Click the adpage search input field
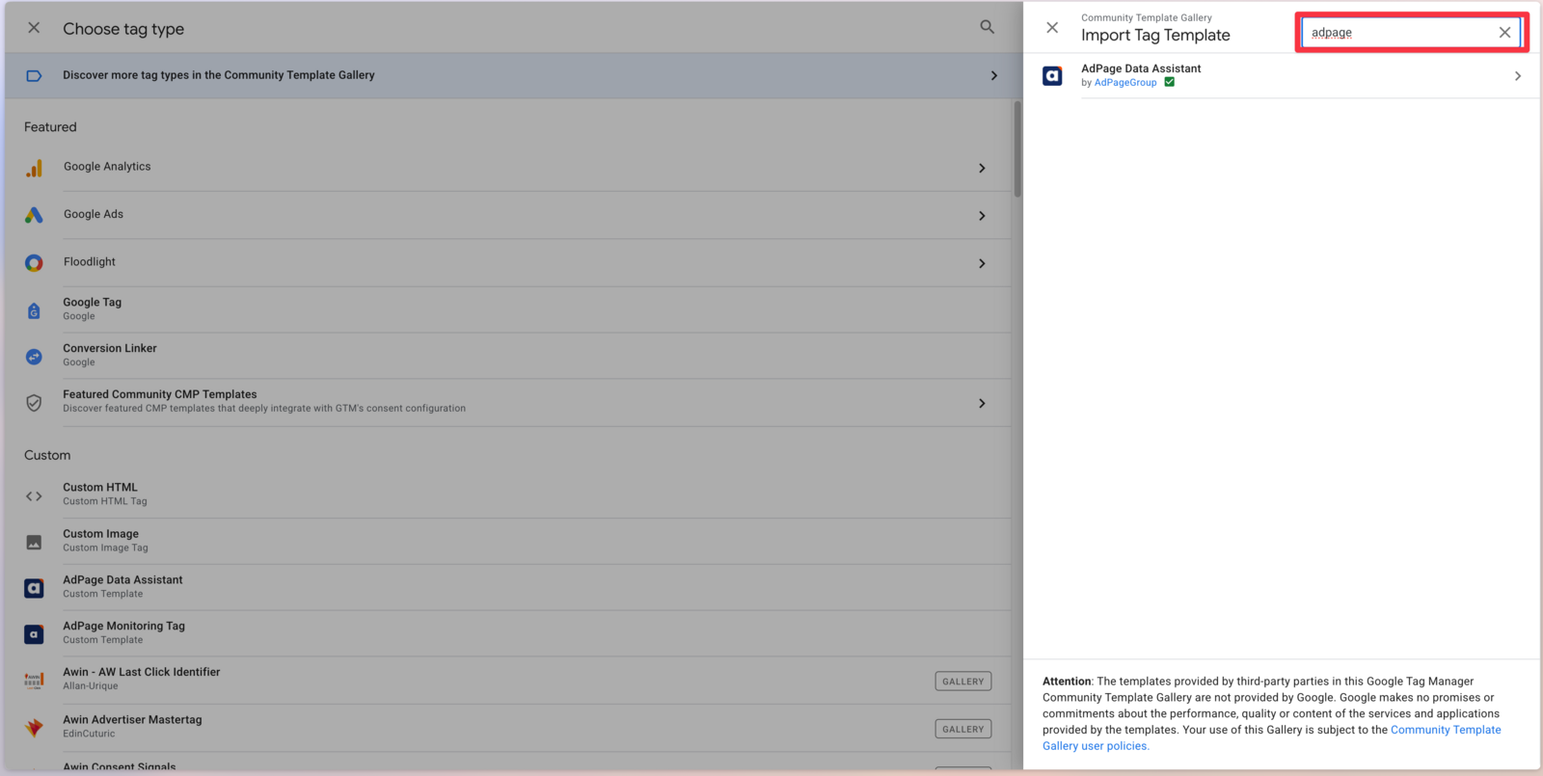Viewport: 1543px width, 776px height. [1398, 33]
